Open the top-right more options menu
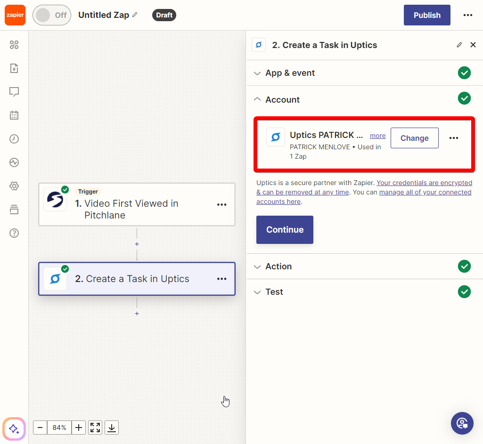The width and height of the screenshot is (483, 444). coord(467,15)
